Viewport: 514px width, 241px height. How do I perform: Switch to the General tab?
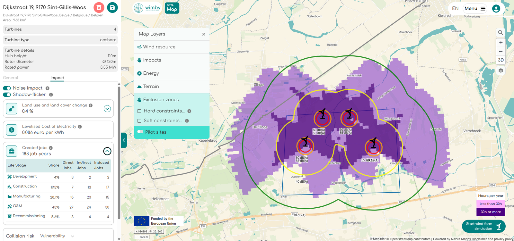click(x=11, y=78)
